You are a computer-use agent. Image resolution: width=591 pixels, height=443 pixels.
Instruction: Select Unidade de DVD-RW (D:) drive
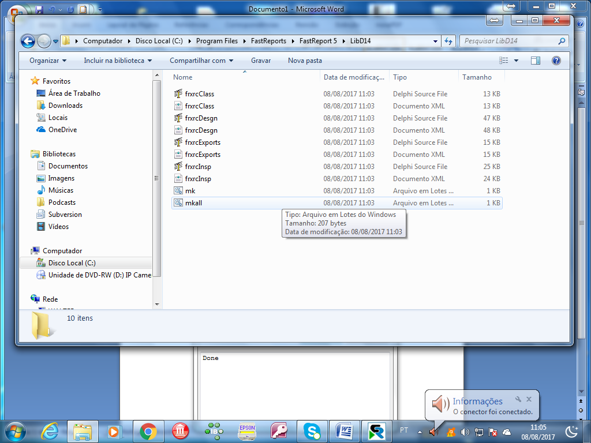coord(99,275)
